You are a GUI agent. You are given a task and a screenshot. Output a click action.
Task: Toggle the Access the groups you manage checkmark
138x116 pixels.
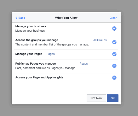pyautogui.click(x=114, y=42)
